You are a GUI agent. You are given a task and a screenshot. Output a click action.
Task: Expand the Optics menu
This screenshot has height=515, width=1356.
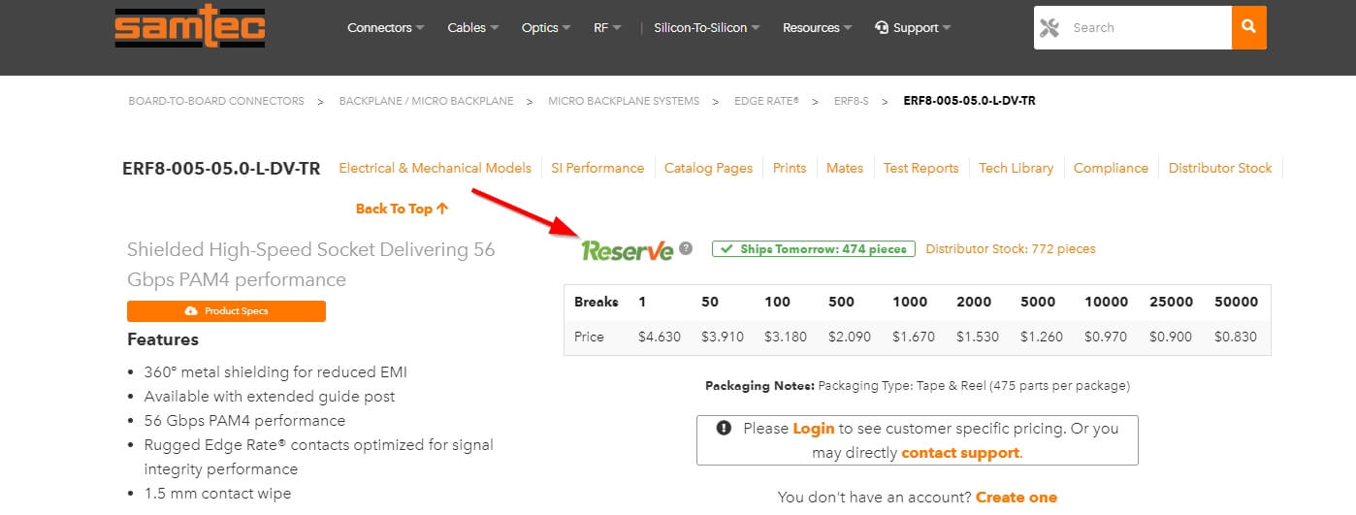[x=546, y=27]
